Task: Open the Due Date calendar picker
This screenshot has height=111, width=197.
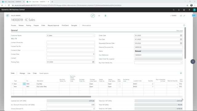Action: [x=181, y=39]
